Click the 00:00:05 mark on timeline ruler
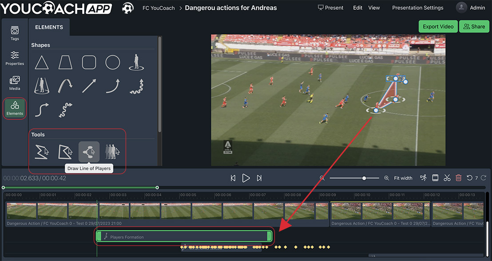The width and height of the screenshot is (492, 261). pos(188,195)
